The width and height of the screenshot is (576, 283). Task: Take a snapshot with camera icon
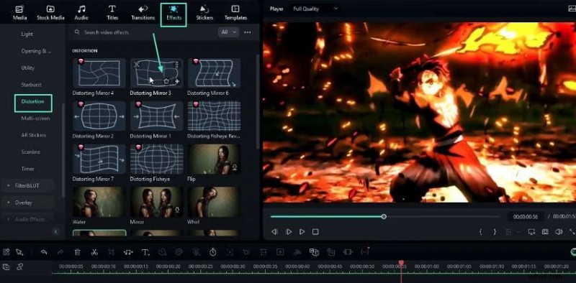(x=545, y=232)
